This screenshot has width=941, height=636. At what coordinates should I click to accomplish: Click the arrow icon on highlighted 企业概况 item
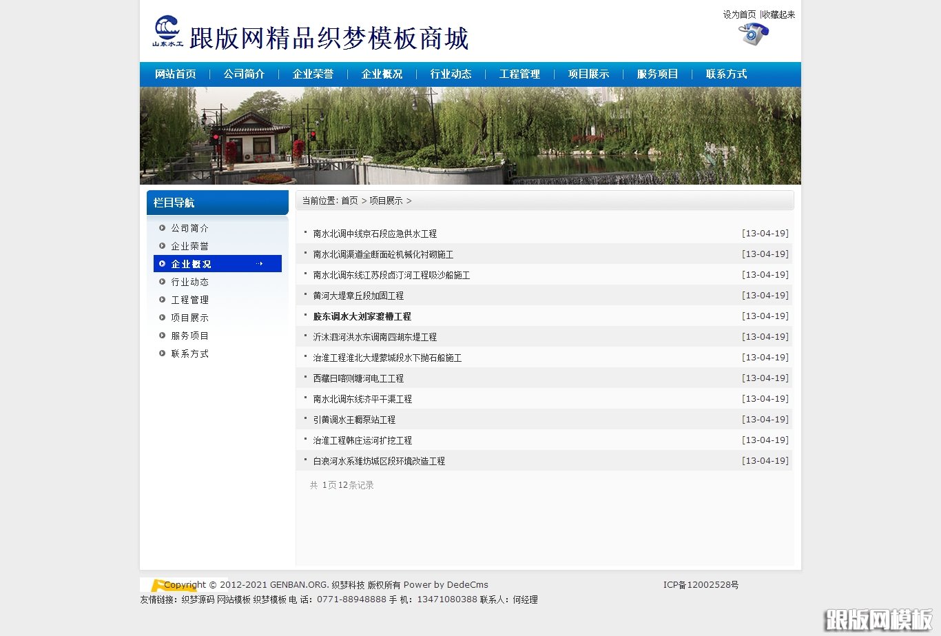(x=259, y=264)
